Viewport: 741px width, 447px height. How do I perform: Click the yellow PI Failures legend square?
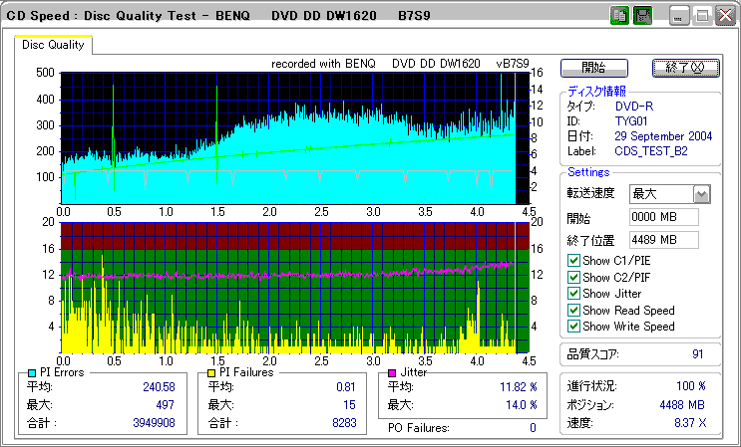tap(211, 372)
